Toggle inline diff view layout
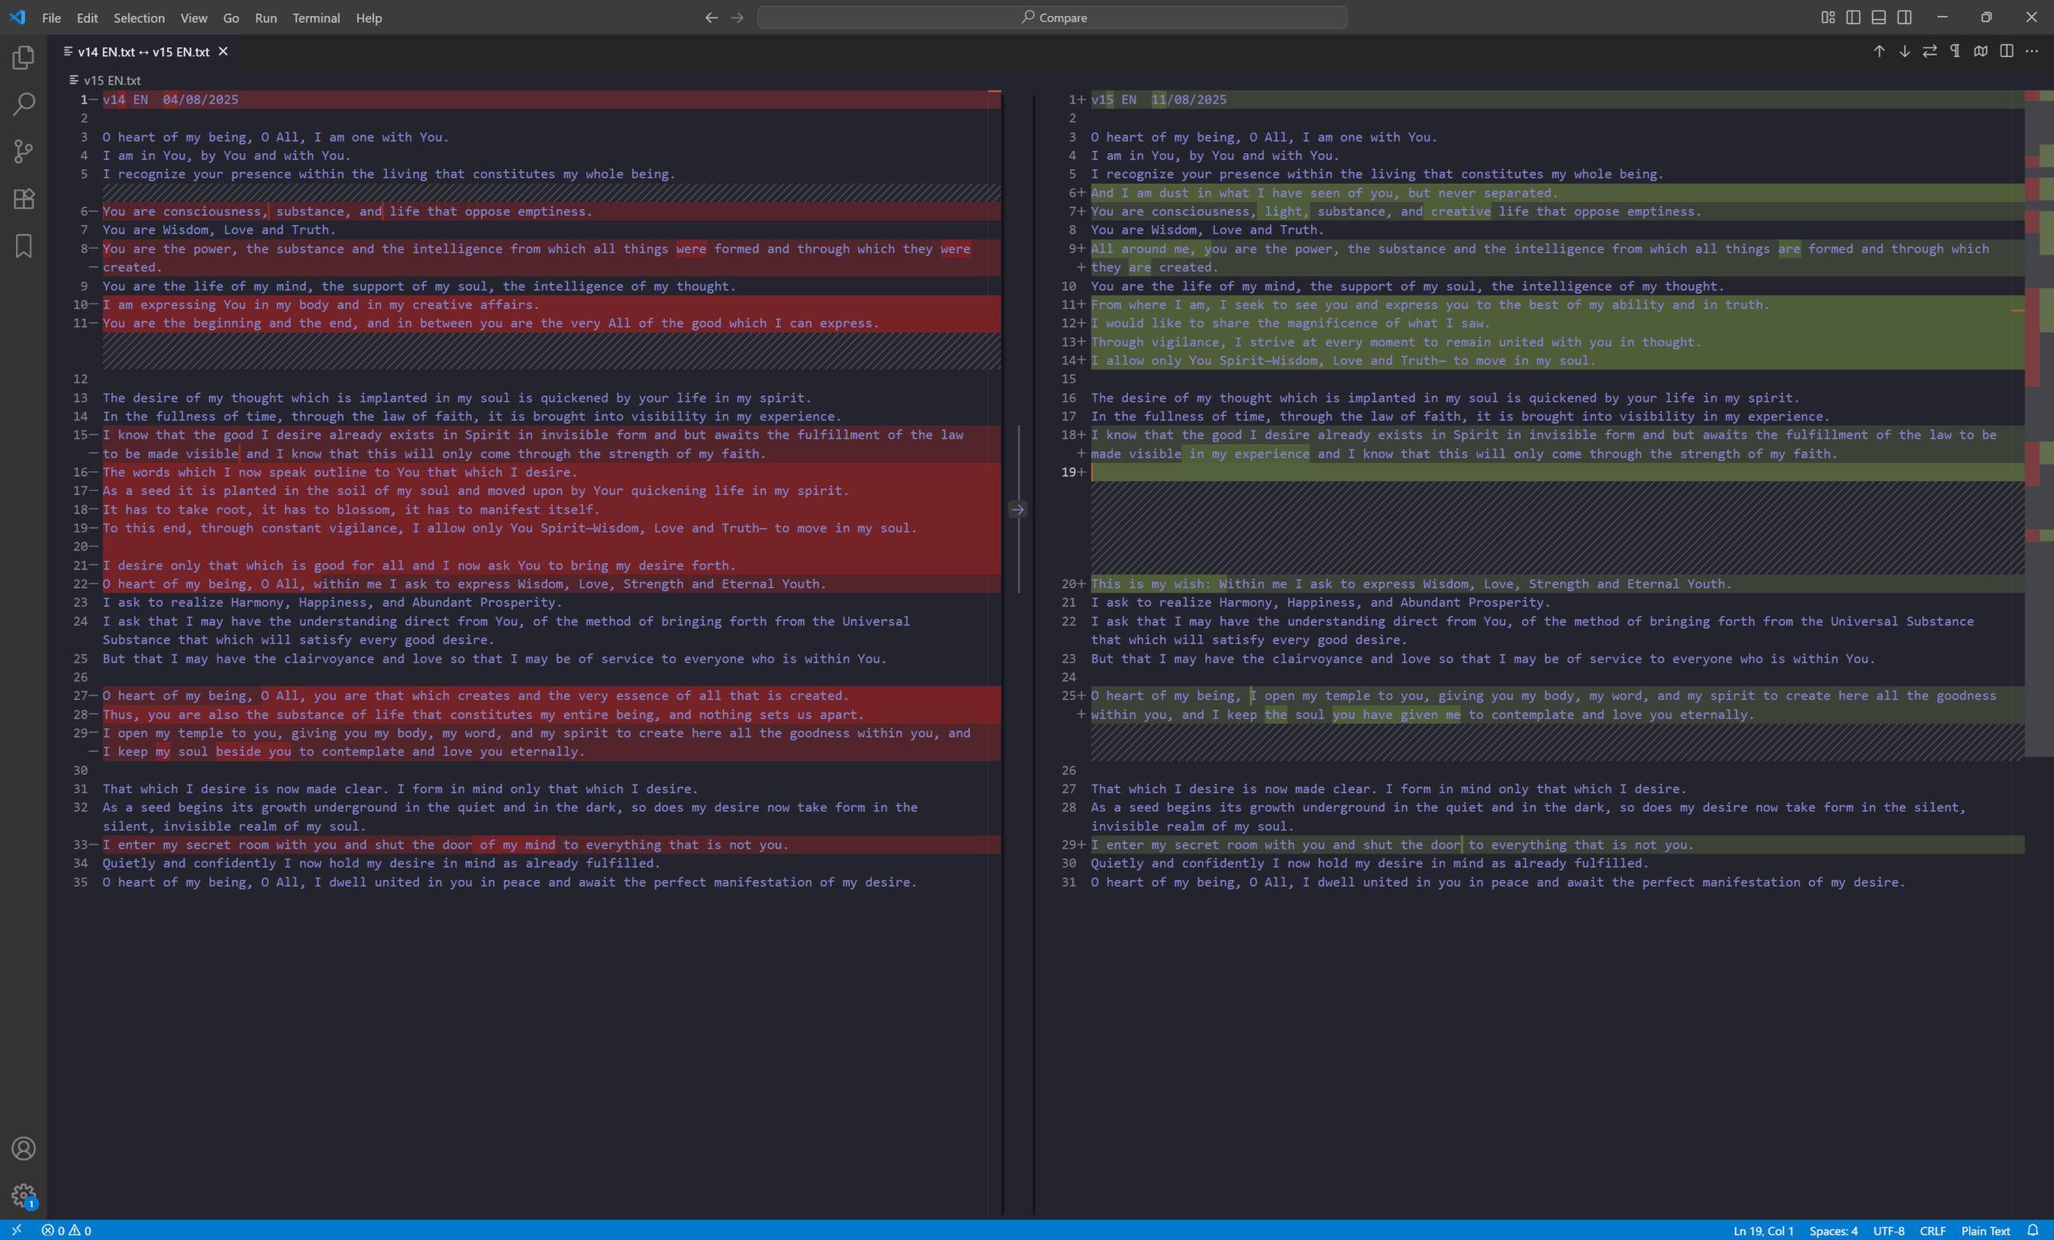The image size is (2054, 1240). pos(2007,51)
